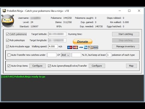
Task: Open Manage inventory
Action: point(126,47)
